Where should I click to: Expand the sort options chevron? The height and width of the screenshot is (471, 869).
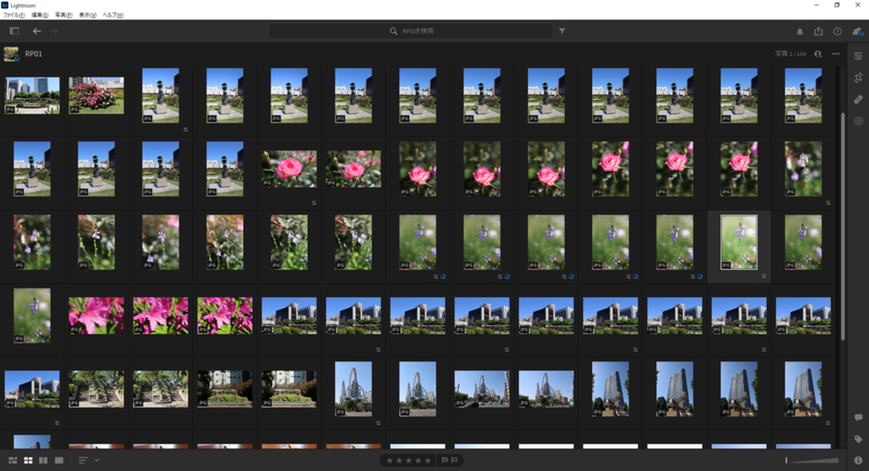[x=97, y=460]
